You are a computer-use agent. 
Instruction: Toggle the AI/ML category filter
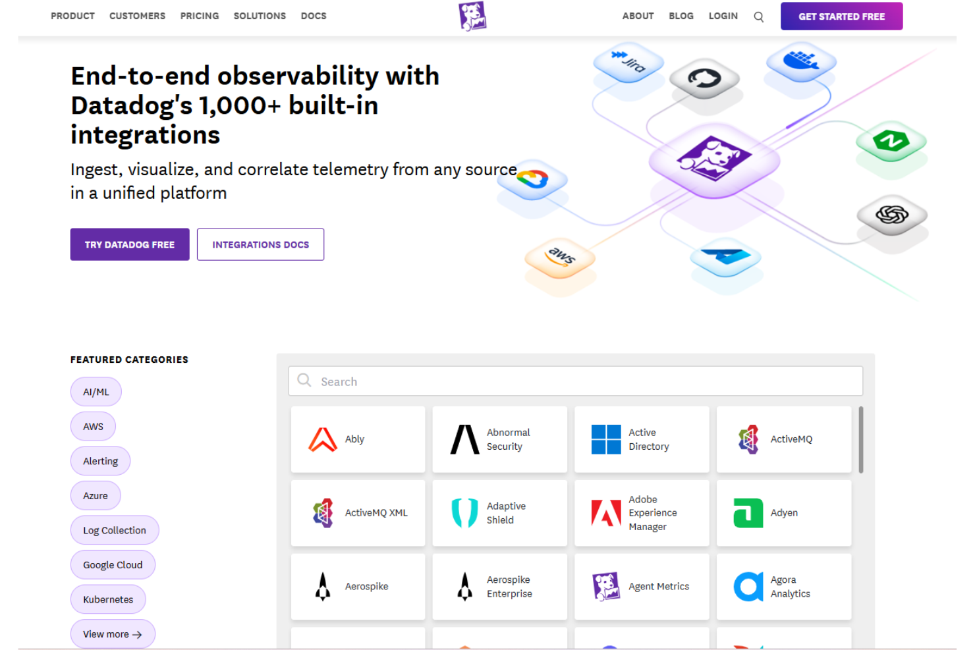coord(96,391)
